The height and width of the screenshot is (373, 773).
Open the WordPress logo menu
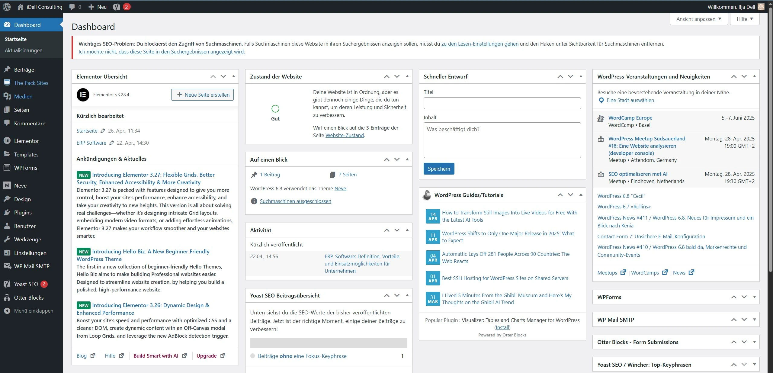(x=7, y=7)
